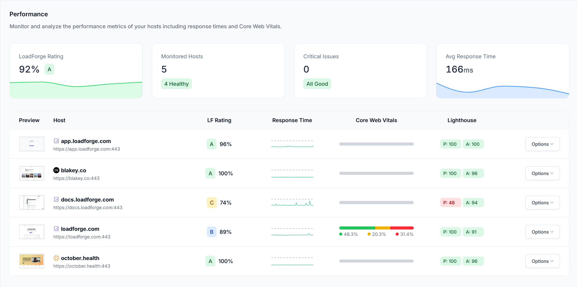Image resolution: width=577 pixels, height=287 pixels.
Task: Click the 89% rating value for loadforge.com
Action: pos(225,232)
